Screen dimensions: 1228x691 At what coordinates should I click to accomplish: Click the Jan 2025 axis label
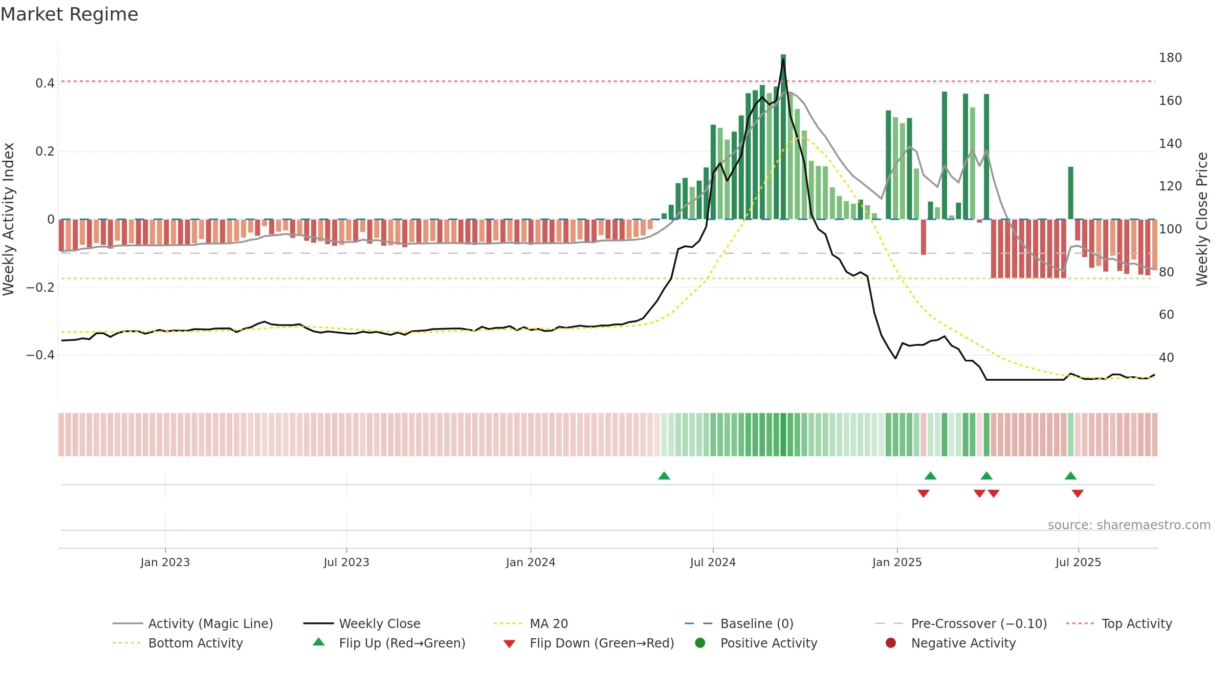click(897, 562)
